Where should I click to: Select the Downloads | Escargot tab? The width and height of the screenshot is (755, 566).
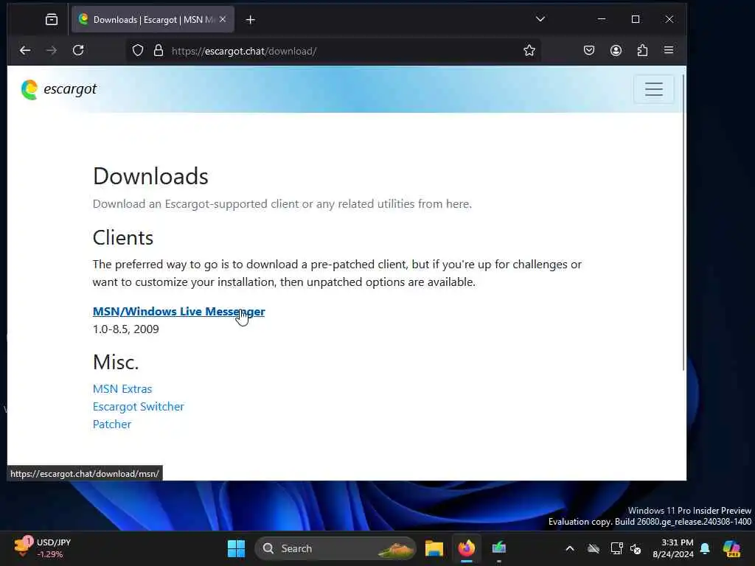[153, 20]
